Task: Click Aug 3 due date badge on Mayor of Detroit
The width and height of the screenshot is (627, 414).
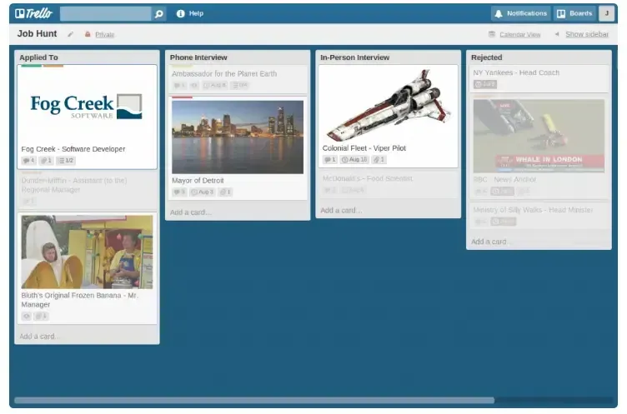Action: [x=203, y=192]
